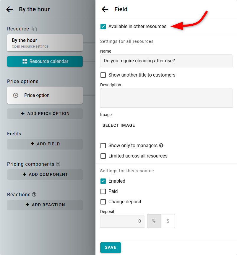Click the Select Image link
The width and height of the screenshot is (237, 255).
[x=119, y=125]
